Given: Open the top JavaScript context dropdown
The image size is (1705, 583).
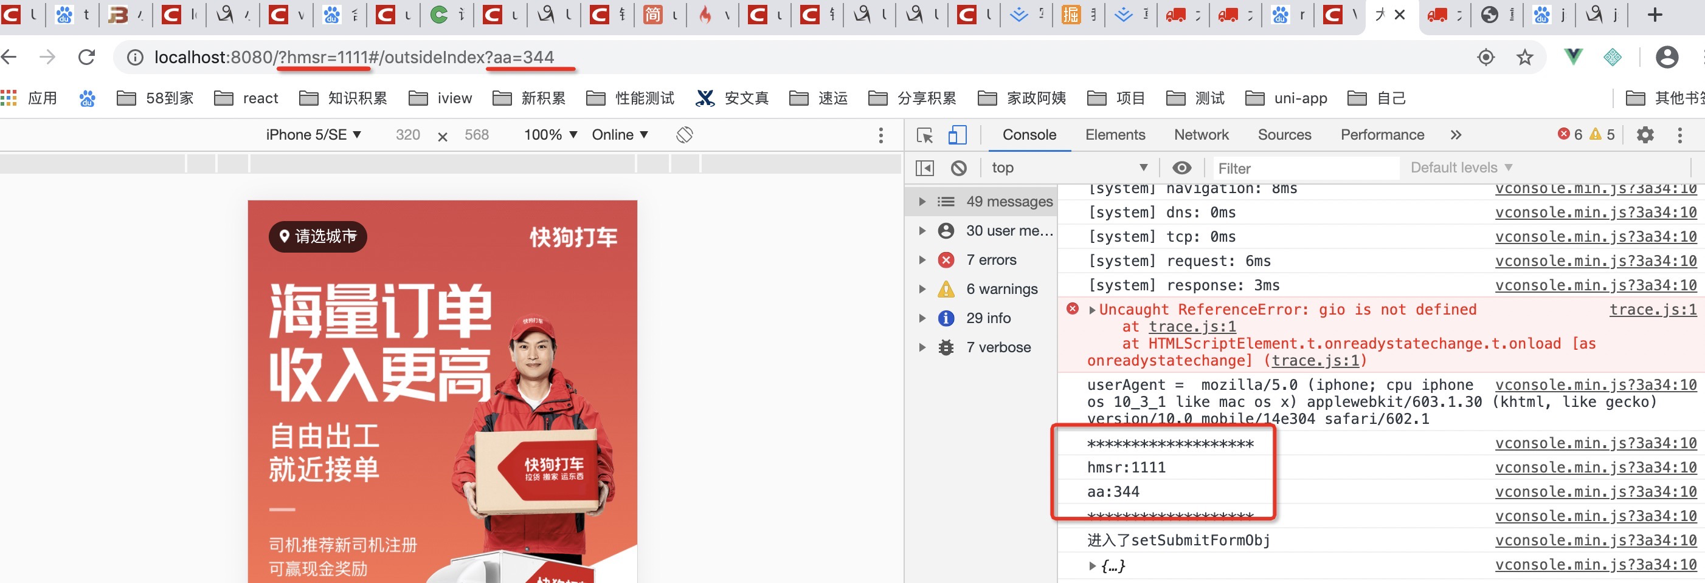Looking at the screenshot, I should pyautogui.click(x=1068, y=168).
